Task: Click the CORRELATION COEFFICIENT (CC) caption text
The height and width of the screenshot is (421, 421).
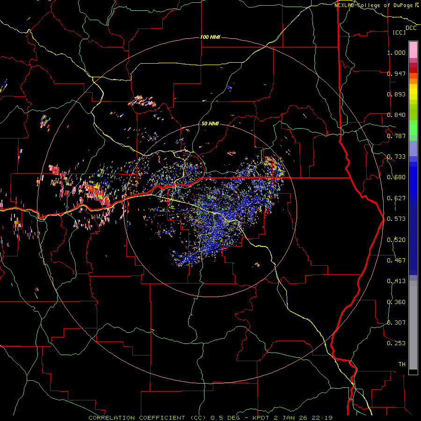Action: click(147, 418)
